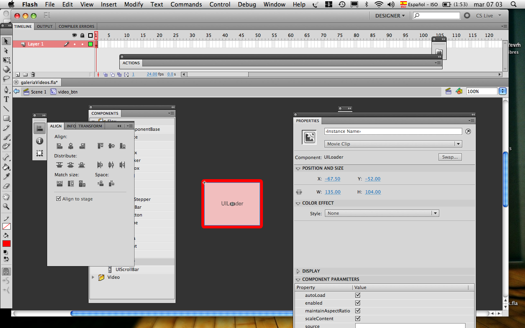Uncheck the enabled parameter checkbox
The image size is (525, 328).
click(x=358, y=303)
